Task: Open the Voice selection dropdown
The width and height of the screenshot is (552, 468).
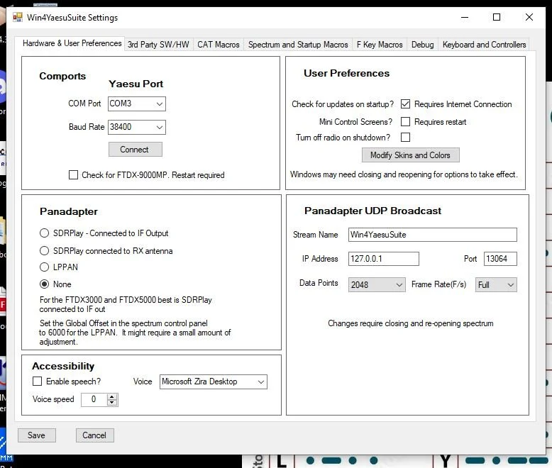Action: point(214,381)
